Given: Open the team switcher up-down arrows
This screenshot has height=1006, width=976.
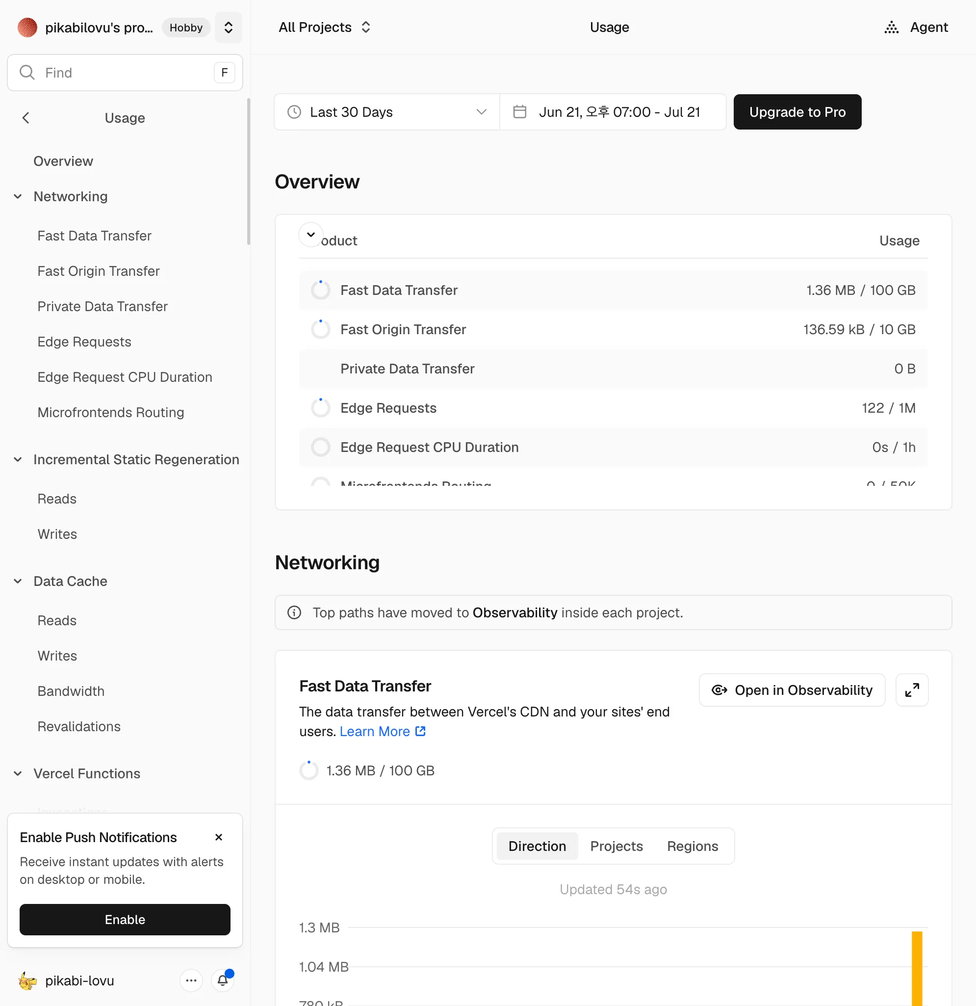Looking at the screenshot, I should [228, 27].
